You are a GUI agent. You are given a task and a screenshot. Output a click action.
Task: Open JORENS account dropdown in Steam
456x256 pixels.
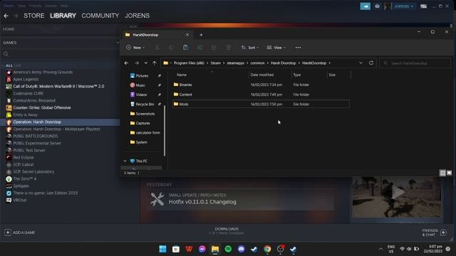[x=404, y=6]
